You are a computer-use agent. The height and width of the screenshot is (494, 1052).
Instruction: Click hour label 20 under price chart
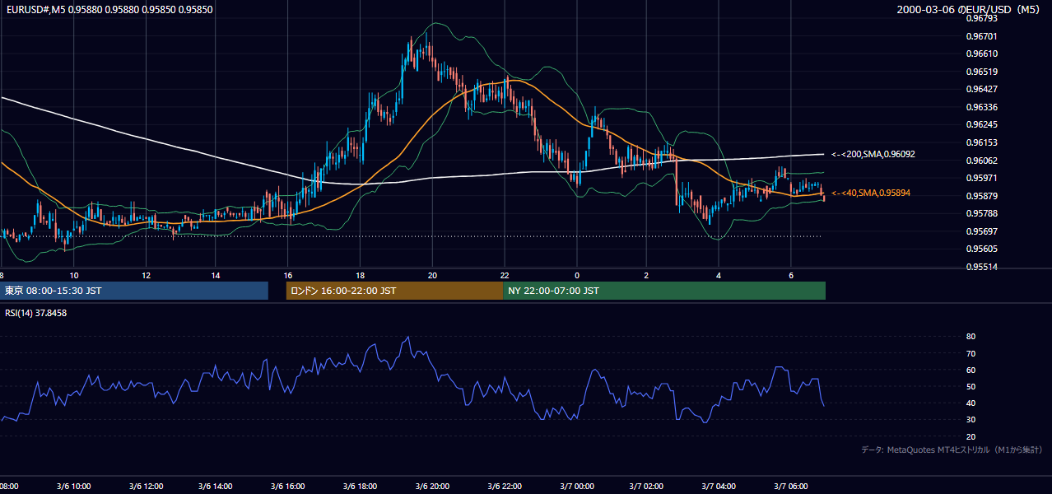click(432, 275)
